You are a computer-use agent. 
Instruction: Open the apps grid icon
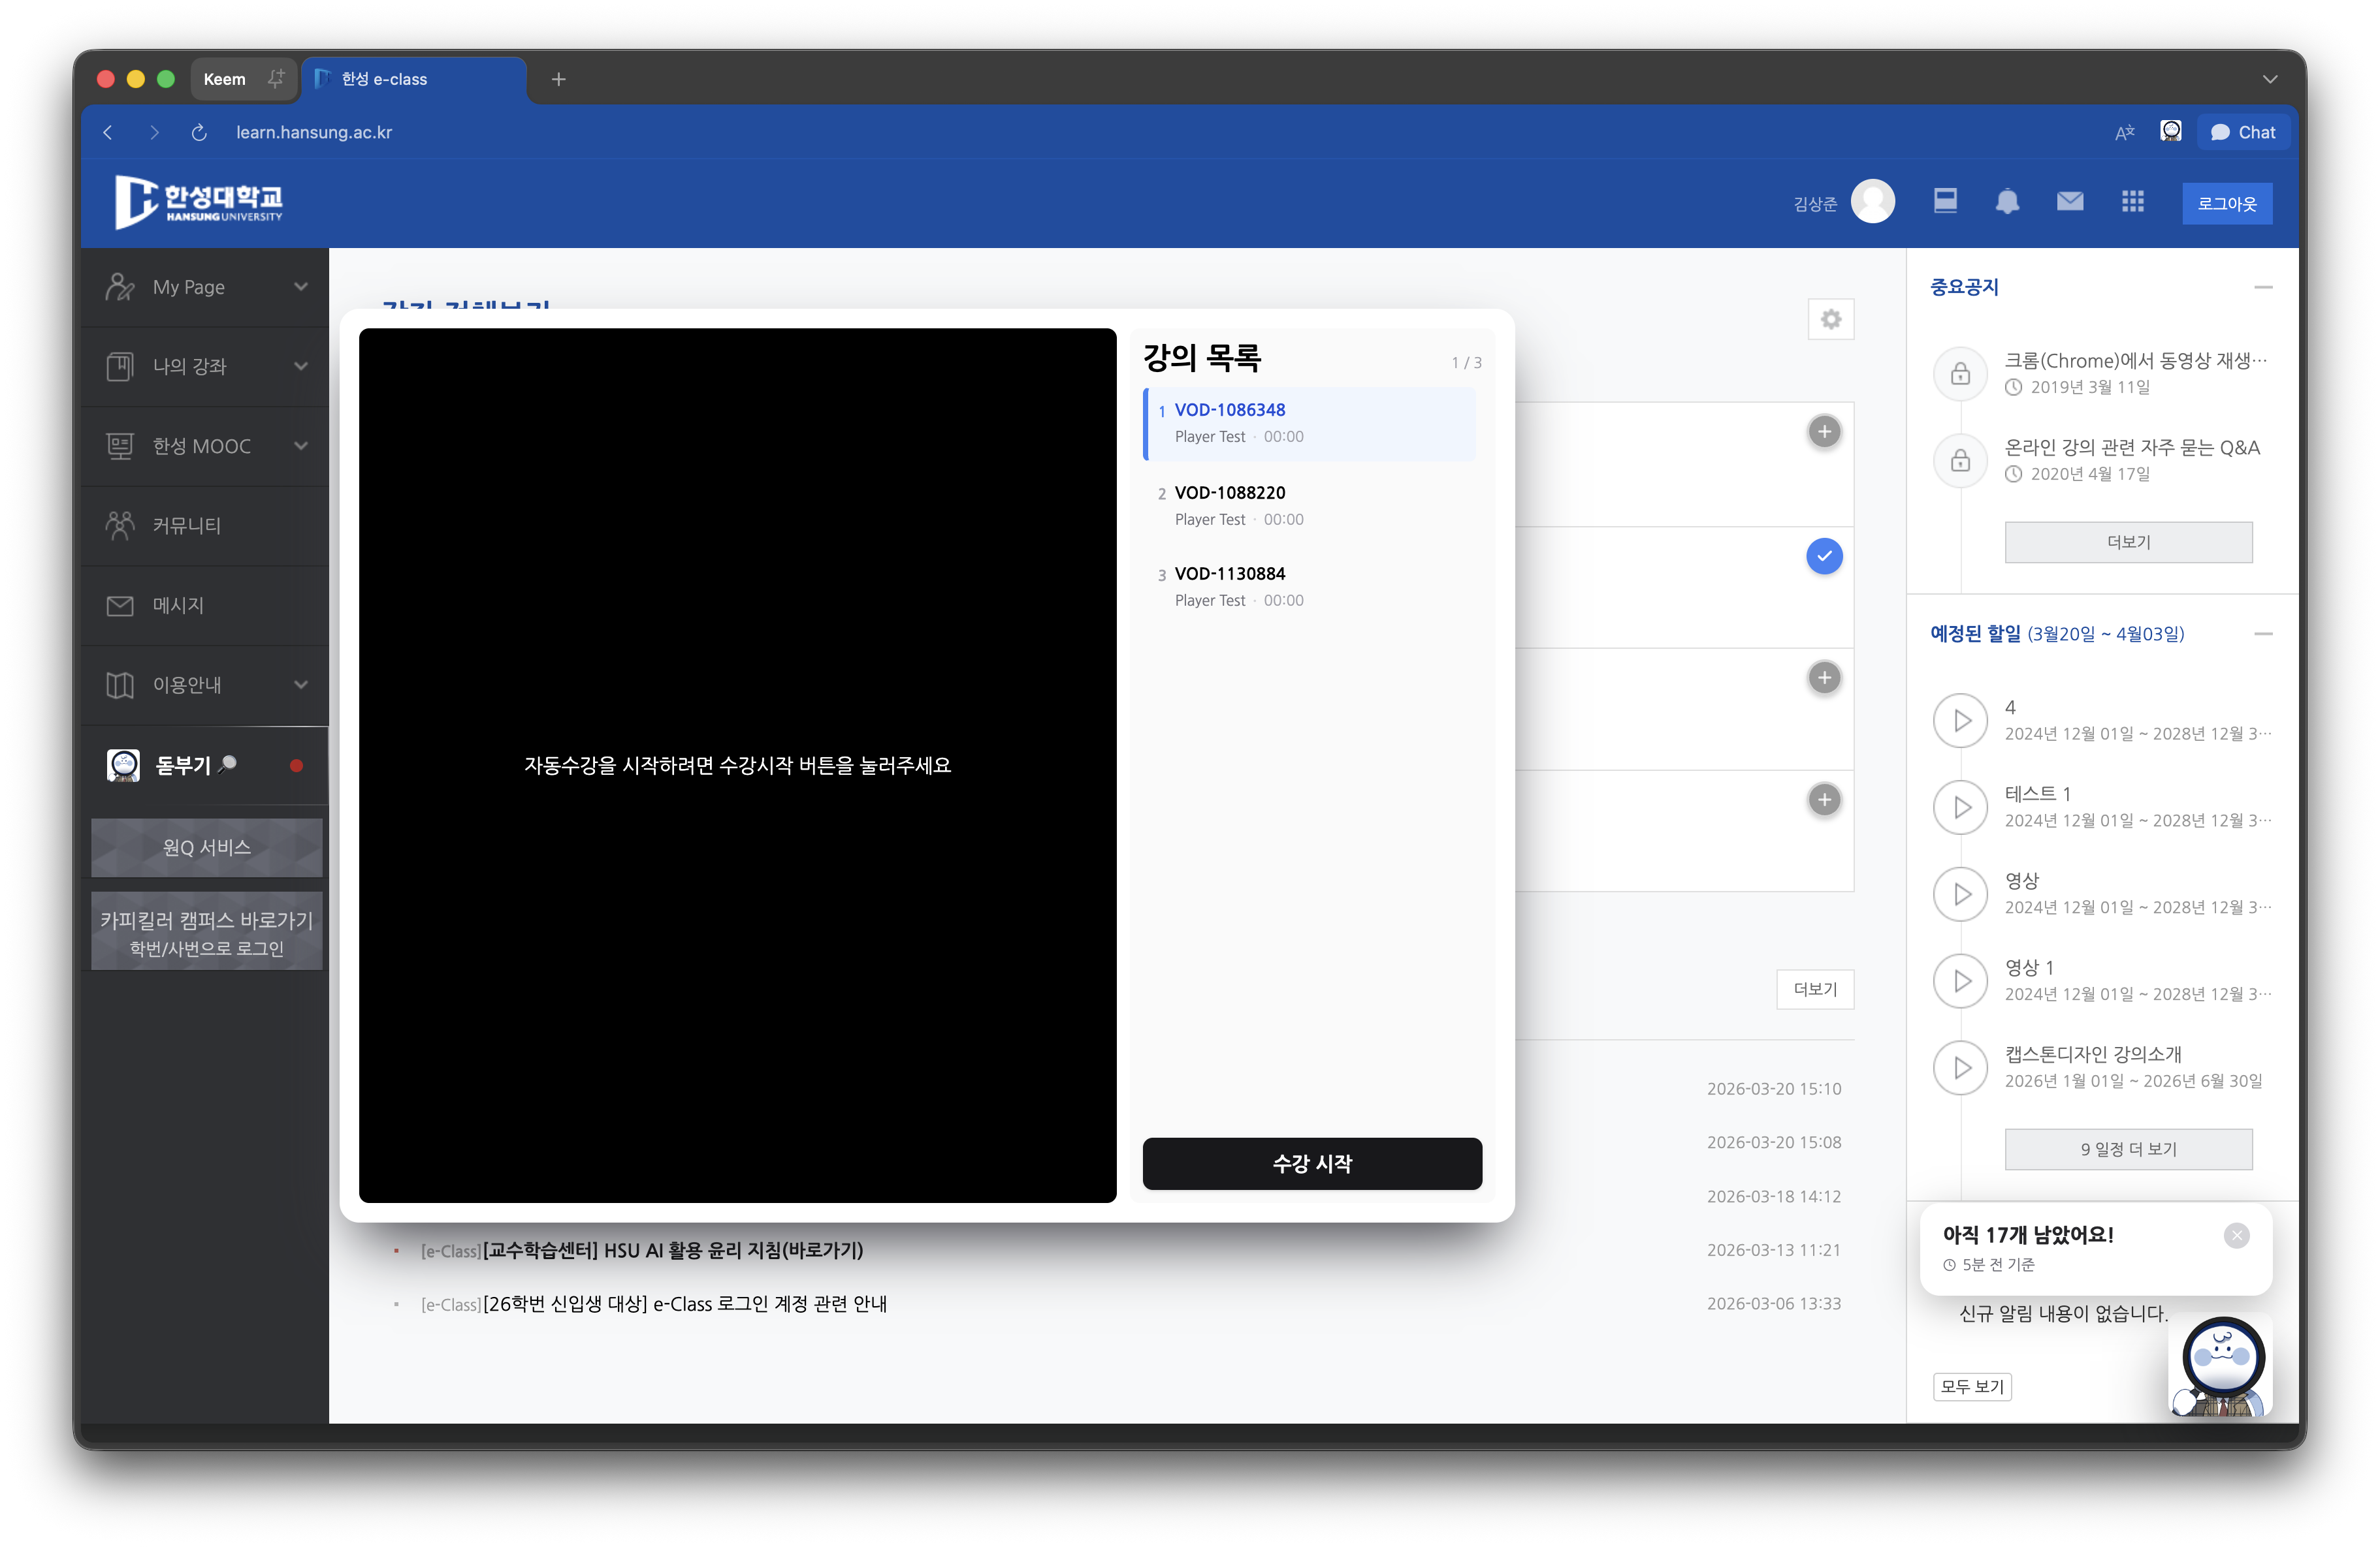point(2132,202)
